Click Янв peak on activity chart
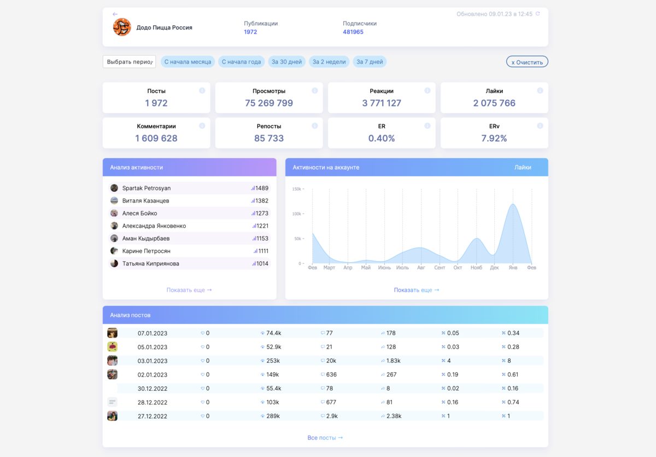This screenshot has height=457, width=656. [513, 205]
